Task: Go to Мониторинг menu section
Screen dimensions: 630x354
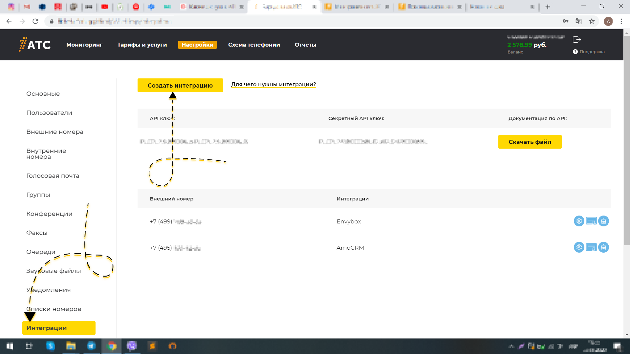Action: (x=84, y=45)
